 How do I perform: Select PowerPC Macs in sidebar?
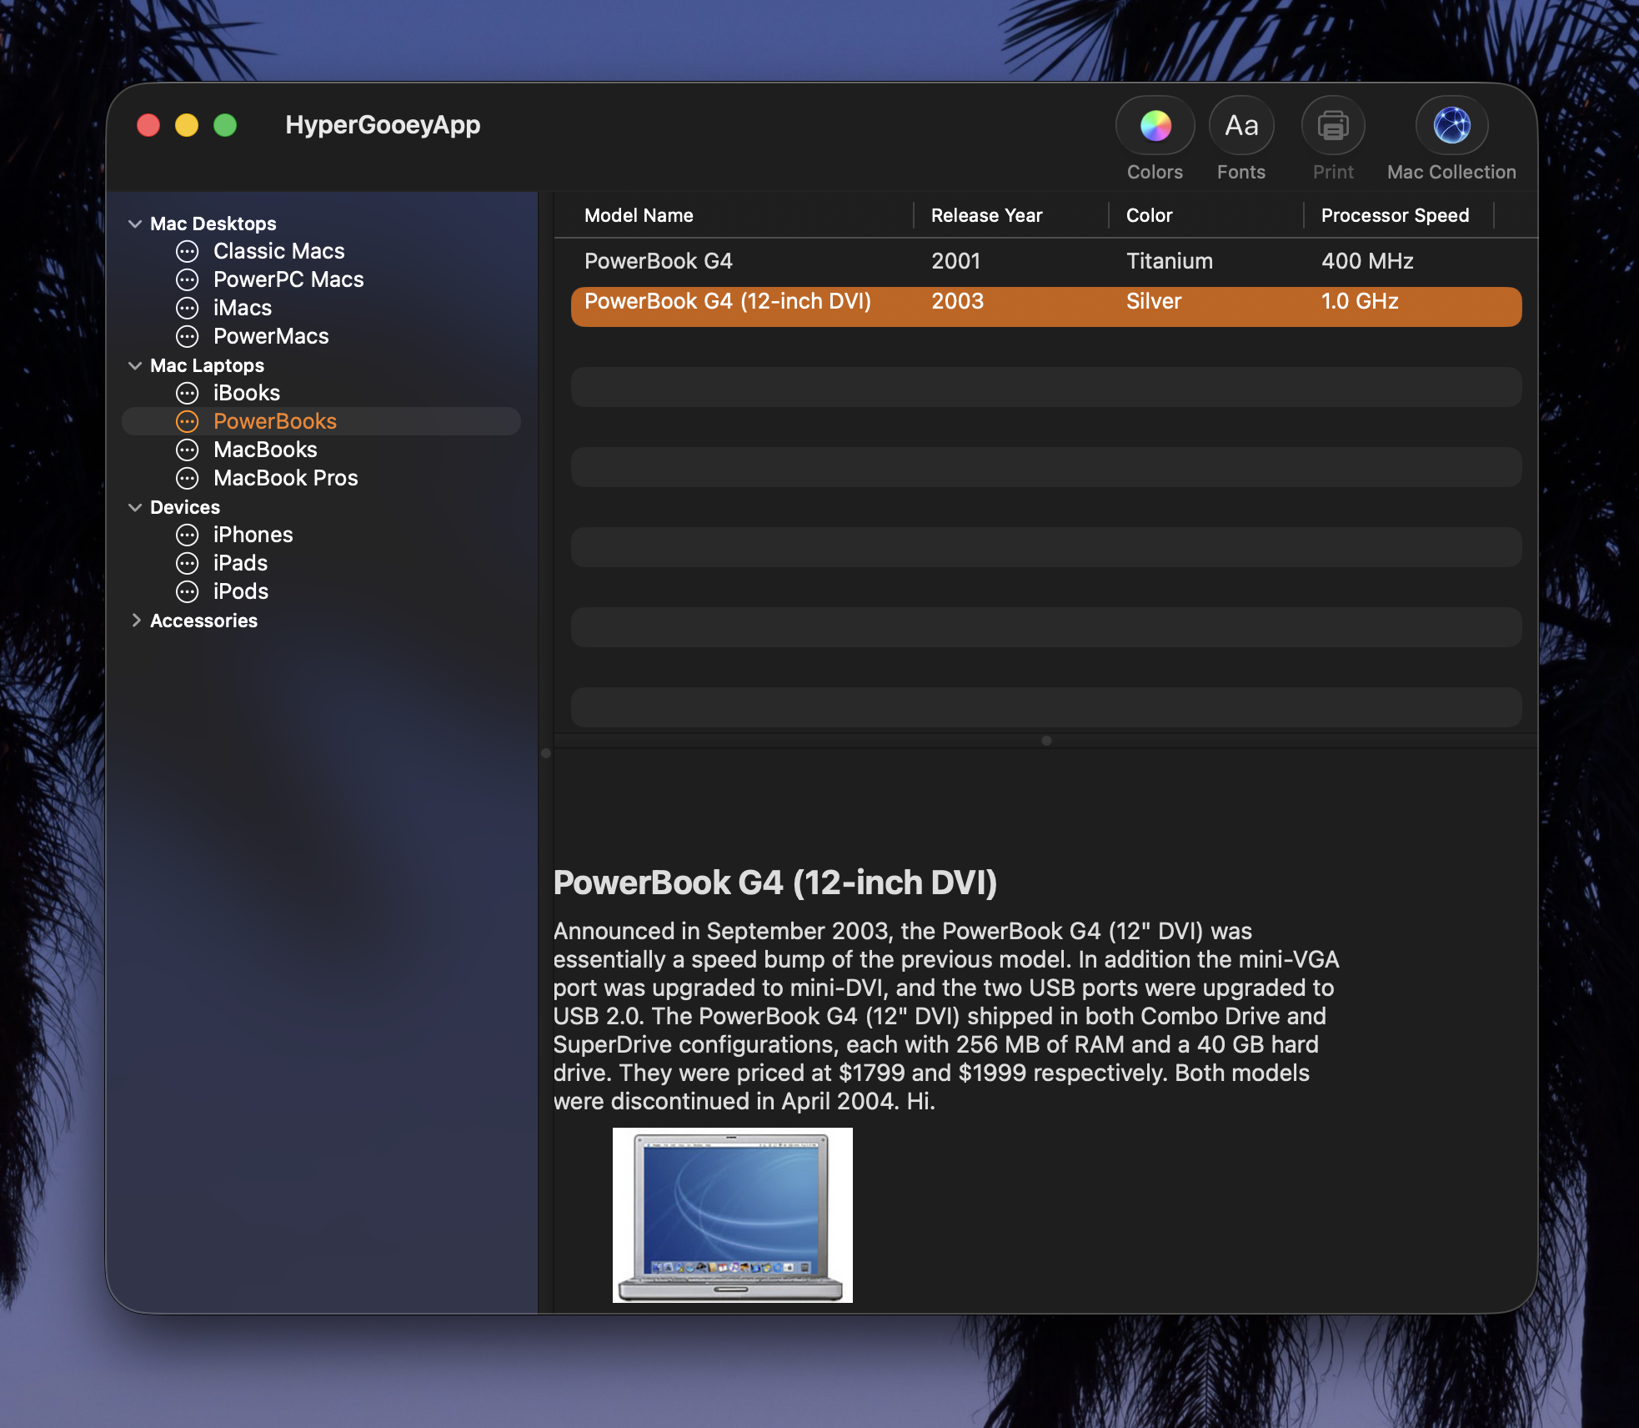coord(288,279)
